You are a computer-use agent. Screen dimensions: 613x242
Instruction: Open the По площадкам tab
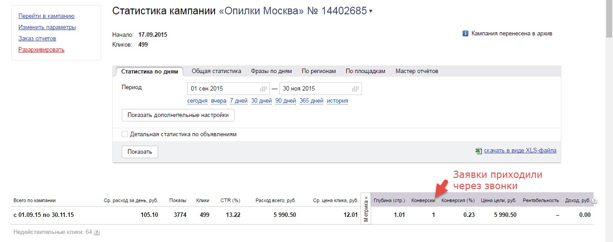coord(366,71)
